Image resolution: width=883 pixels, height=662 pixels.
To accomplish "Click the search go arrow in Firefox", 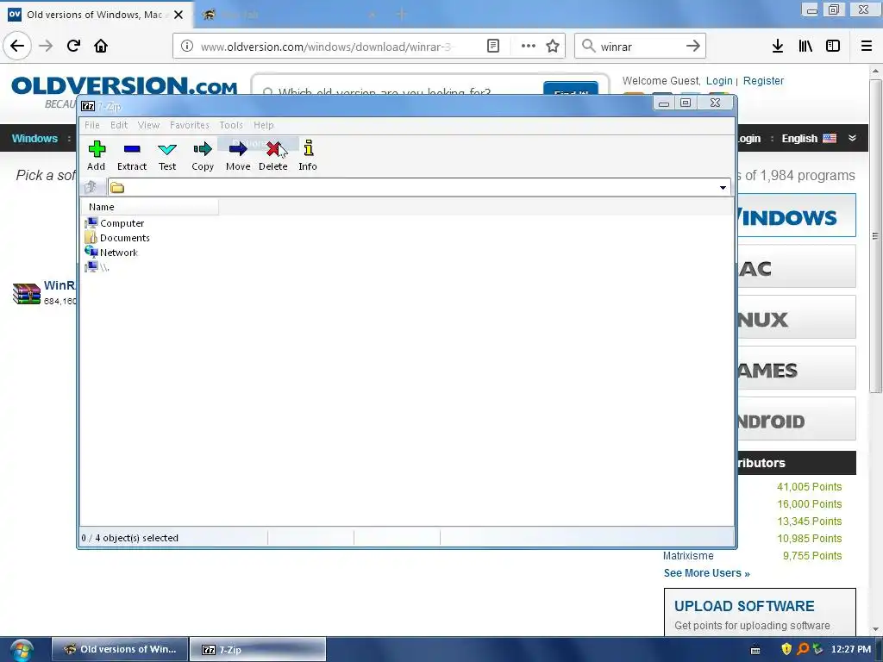I will click(x=693, y=47).
